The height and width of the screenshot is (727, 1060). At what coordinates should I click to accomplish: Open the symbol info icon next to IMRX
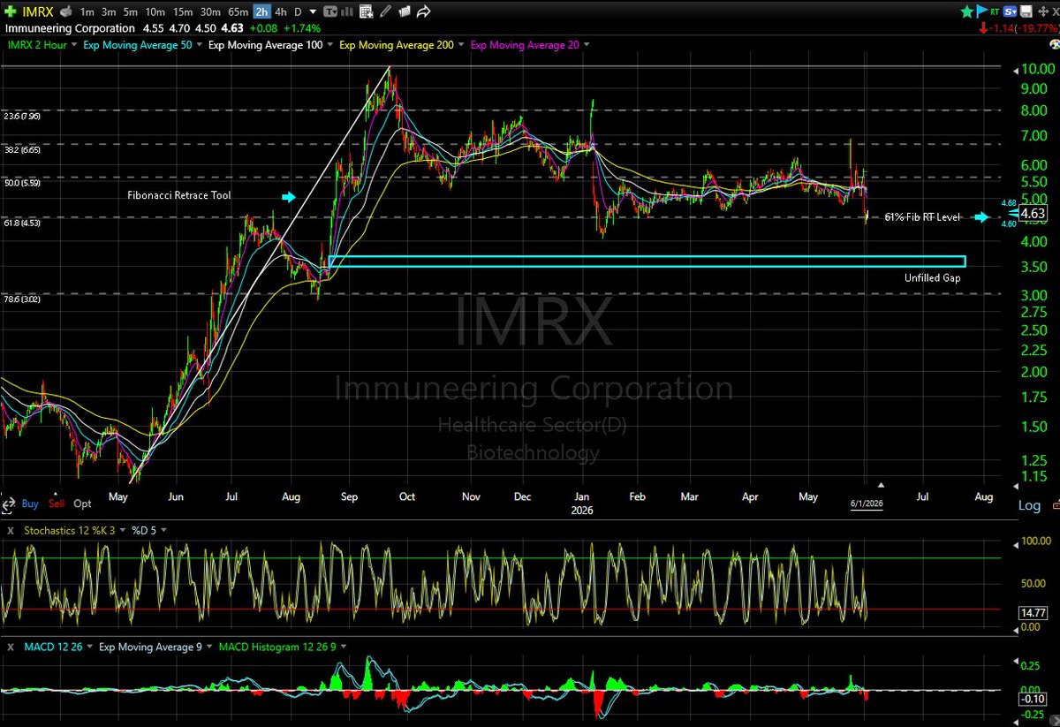click(x=67, y=12)
